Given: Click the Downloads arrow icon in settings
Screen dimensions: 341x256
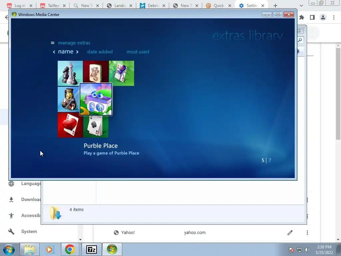Looking at the screenshot, I should pyautogui.click(x=11, y=199).
